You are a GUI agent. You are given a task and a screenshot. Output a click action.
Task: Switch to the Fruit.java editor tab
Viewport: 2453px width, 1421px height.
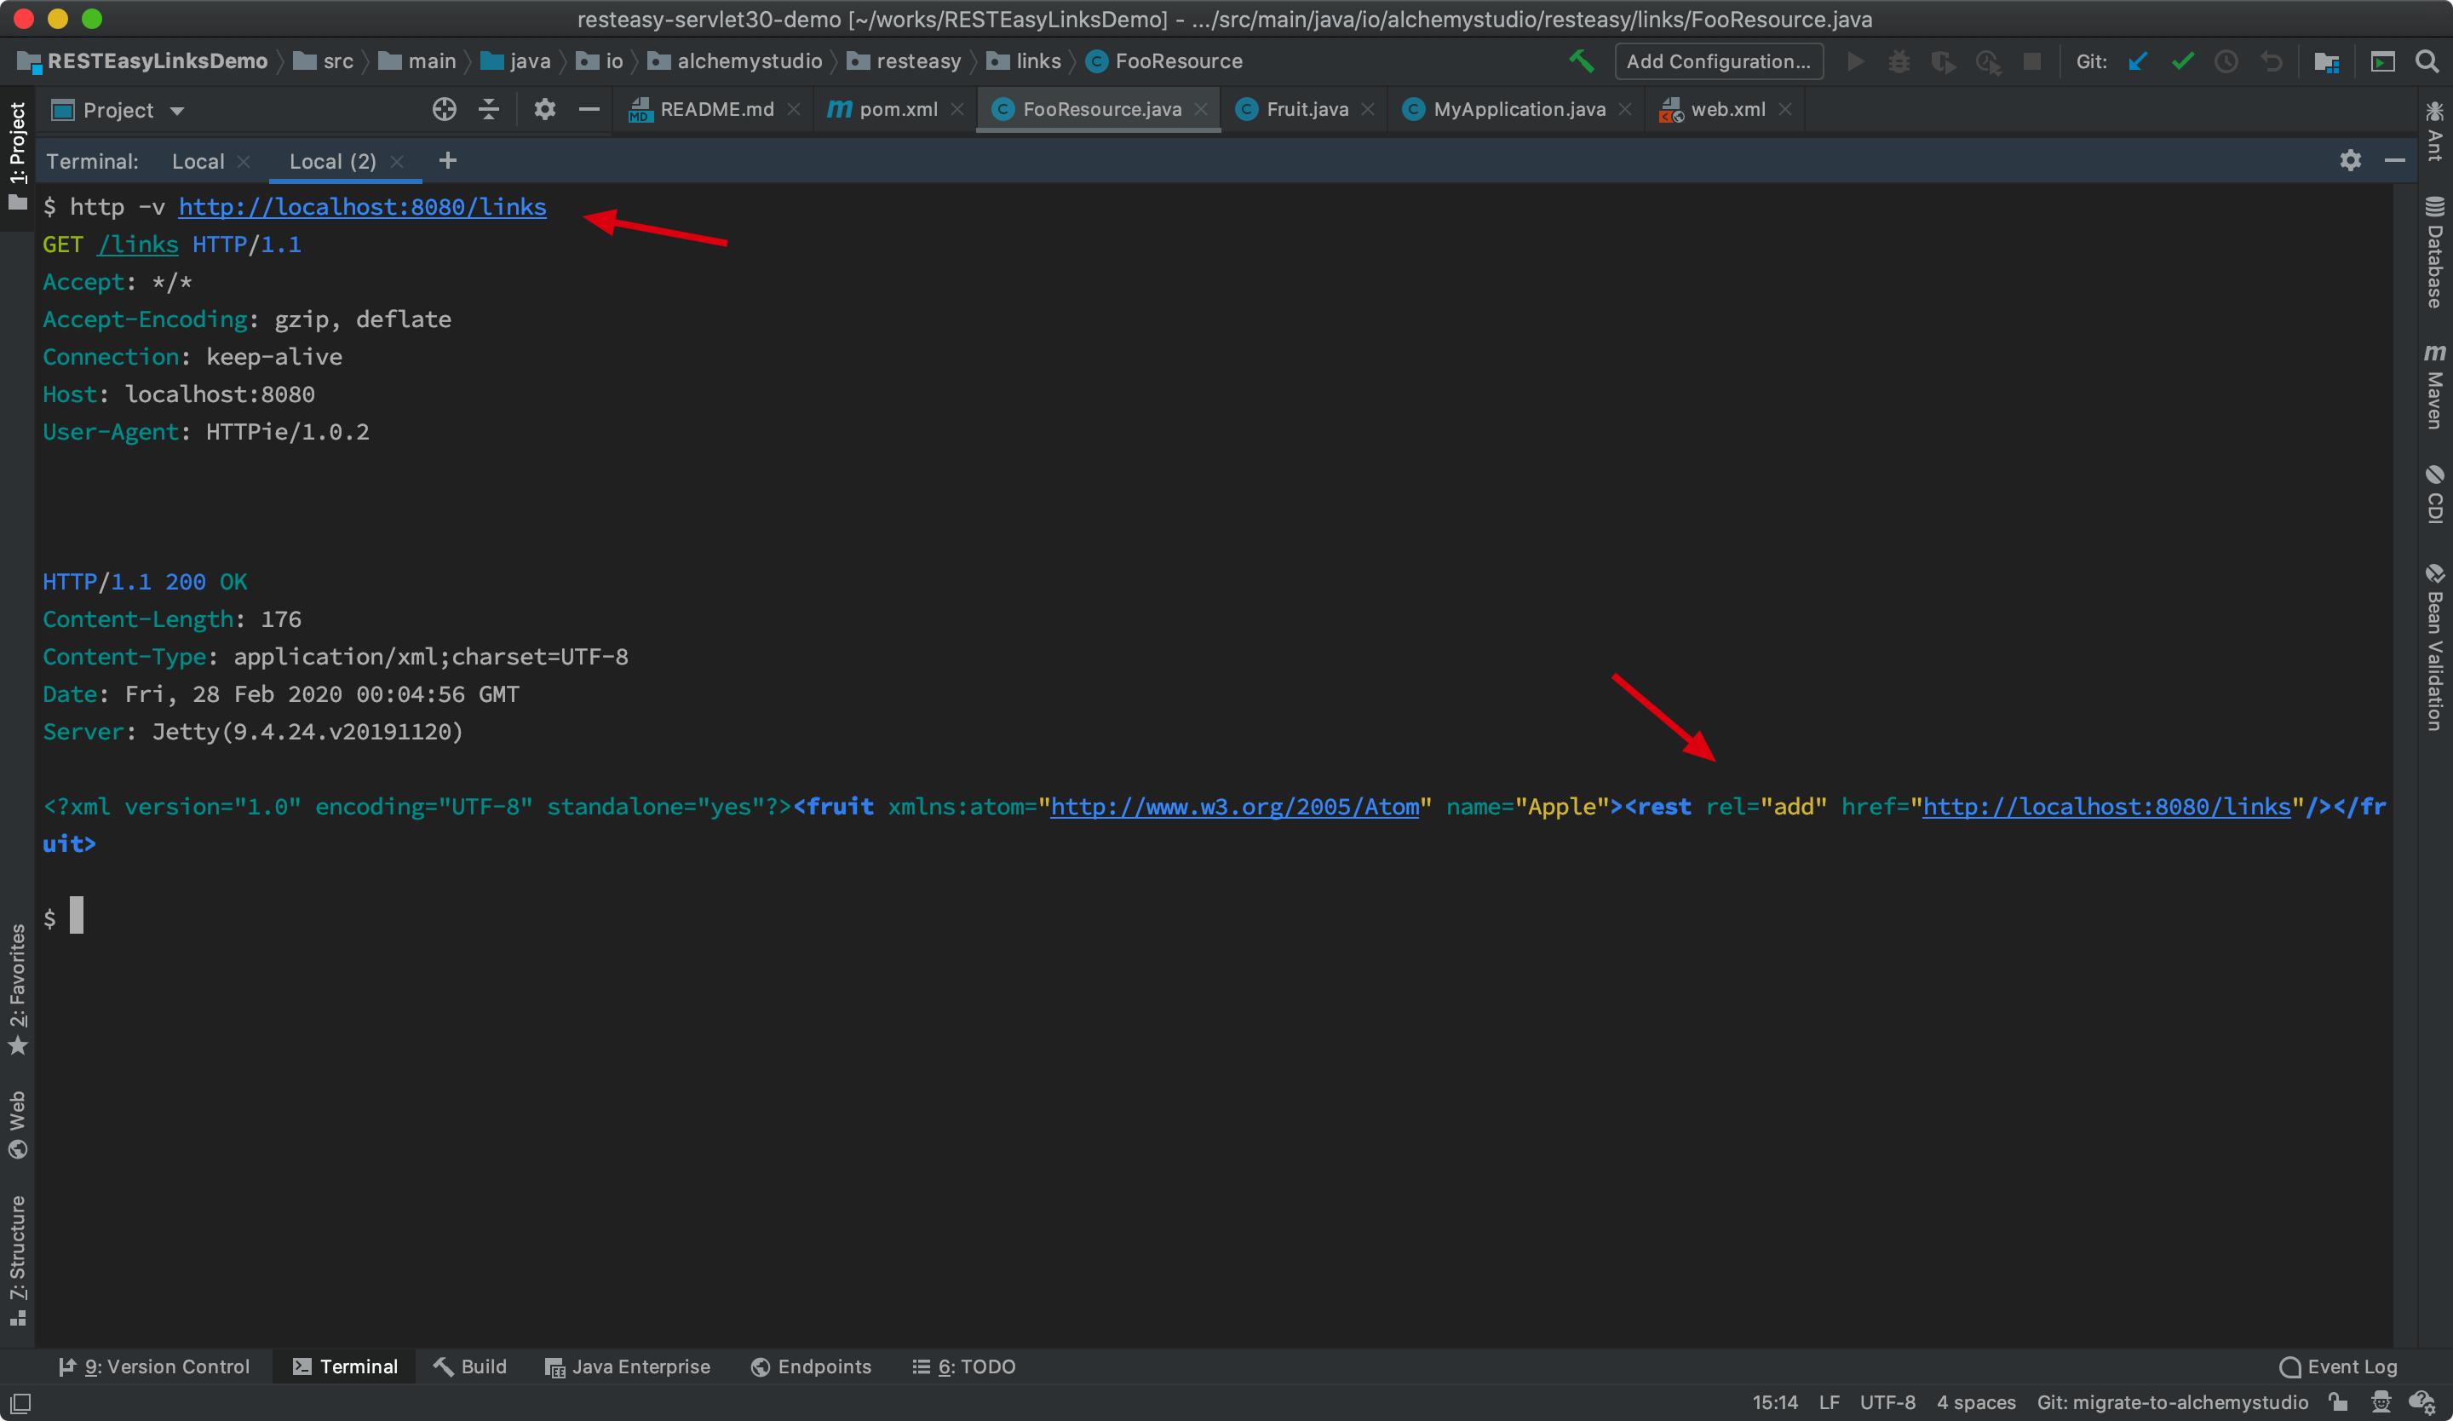click(x=1306, y=110)
